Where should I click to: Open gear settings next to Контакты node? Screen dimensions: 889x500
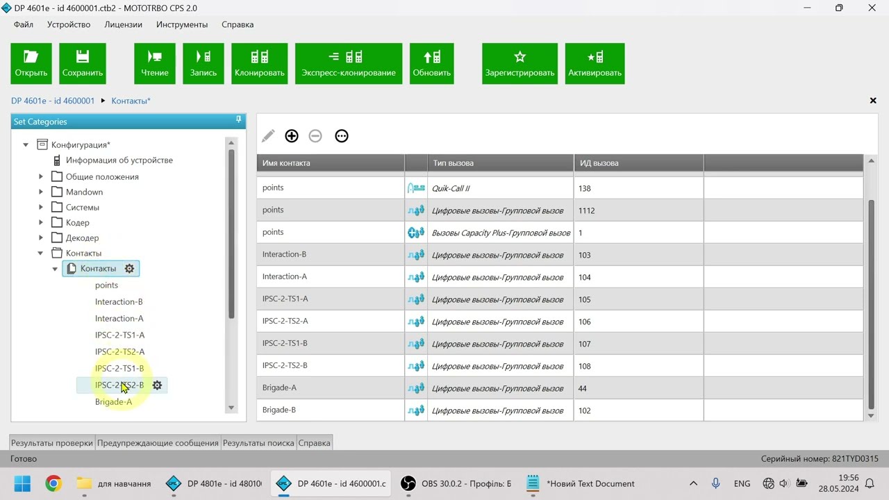click(129, 269)
